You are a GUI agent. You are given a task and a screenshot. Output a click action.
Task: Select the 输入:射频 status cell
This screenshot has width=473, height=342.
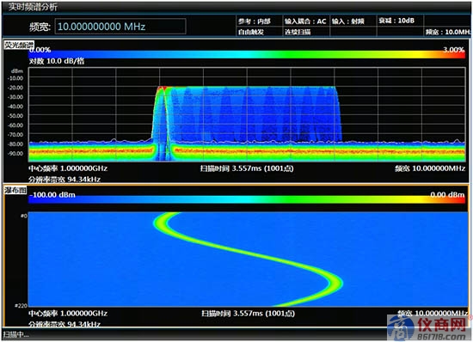point(353,21)
